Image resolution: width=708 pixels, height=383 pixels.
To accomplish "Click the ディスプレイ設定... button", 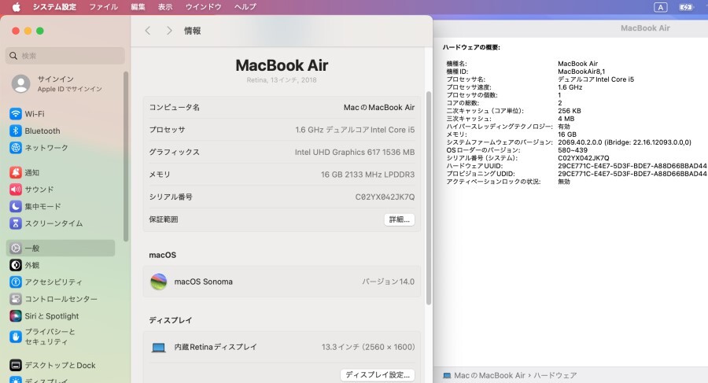I will [x=378, y=375].
